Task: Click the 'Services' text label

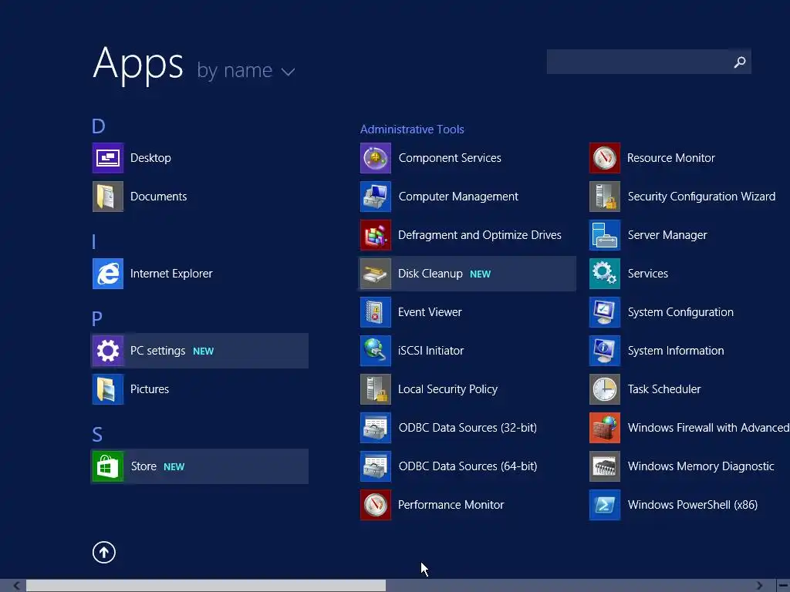Action: (x=648, y=274)
